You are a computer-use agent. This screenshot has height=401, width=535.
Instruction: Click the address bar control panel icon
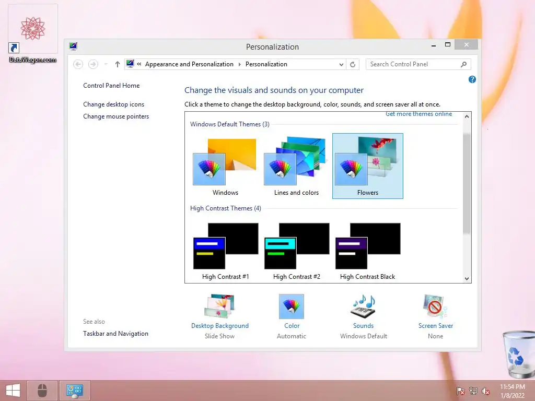tap(130, 64)
